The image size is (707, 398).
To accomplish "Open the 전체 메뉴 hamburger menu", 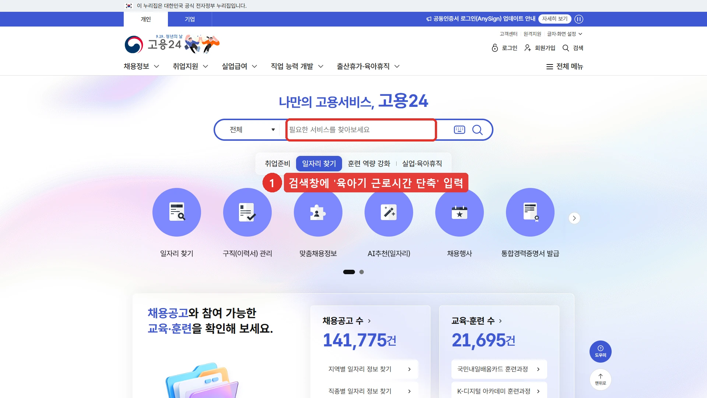I will (x=564, y=66).
